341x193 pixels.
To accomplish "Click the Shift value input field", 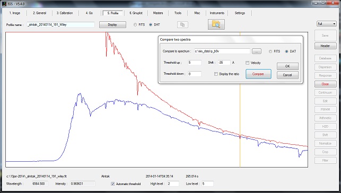I will coord(224,63).
